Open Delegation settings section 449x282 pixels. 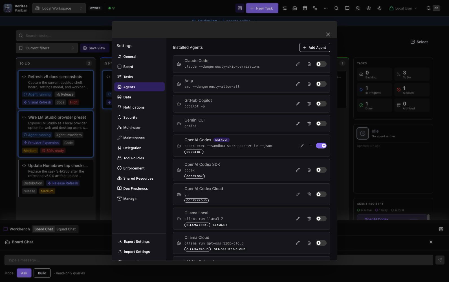pyautogui.click(x=139, y=148)
